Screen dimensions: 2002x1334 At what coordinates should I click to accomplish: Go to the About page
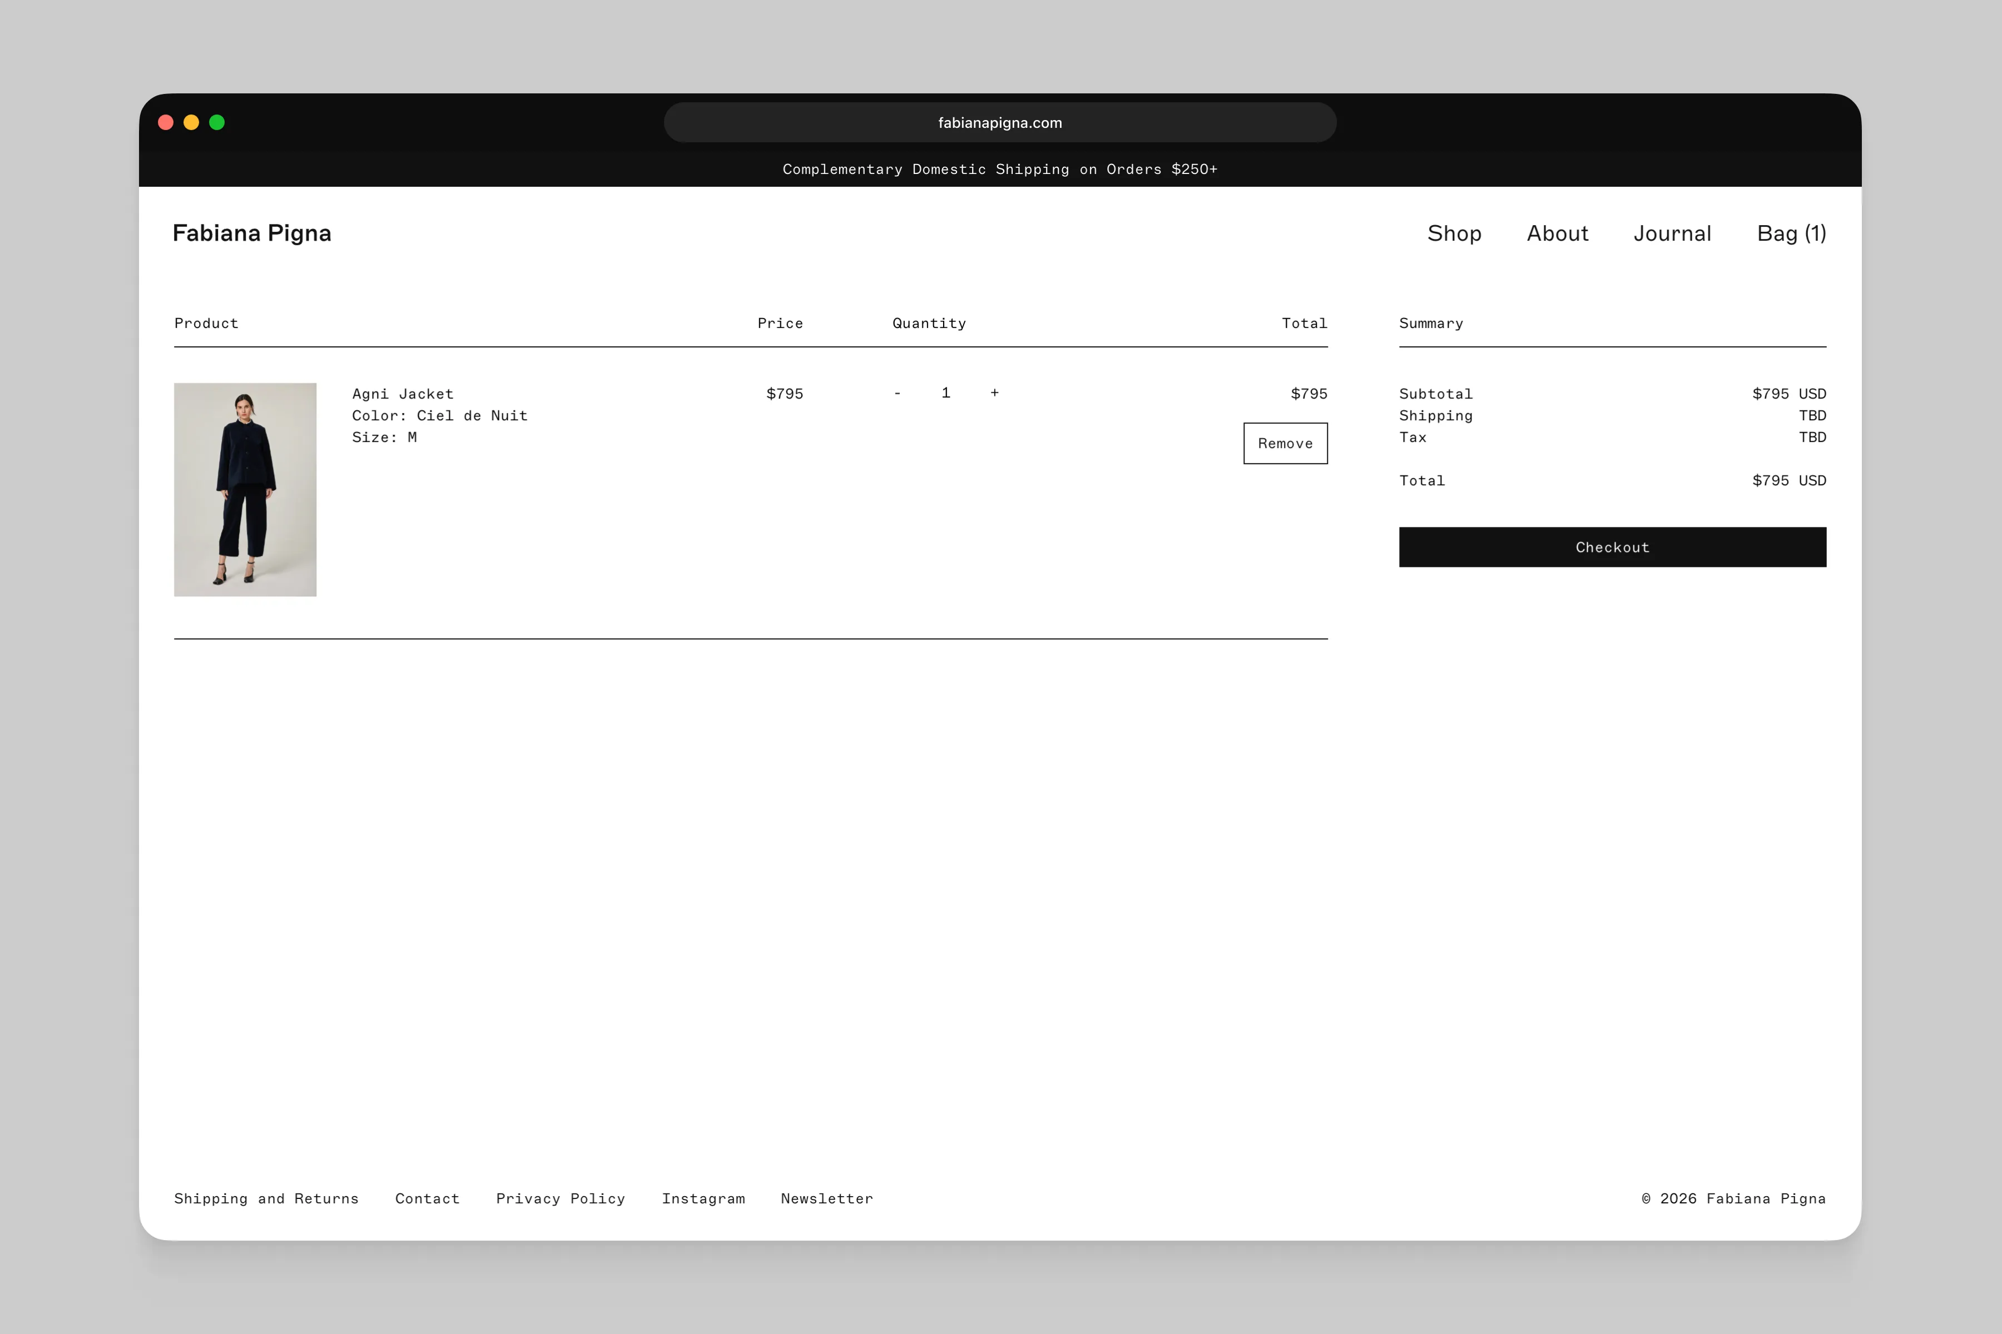point(1557,234)
